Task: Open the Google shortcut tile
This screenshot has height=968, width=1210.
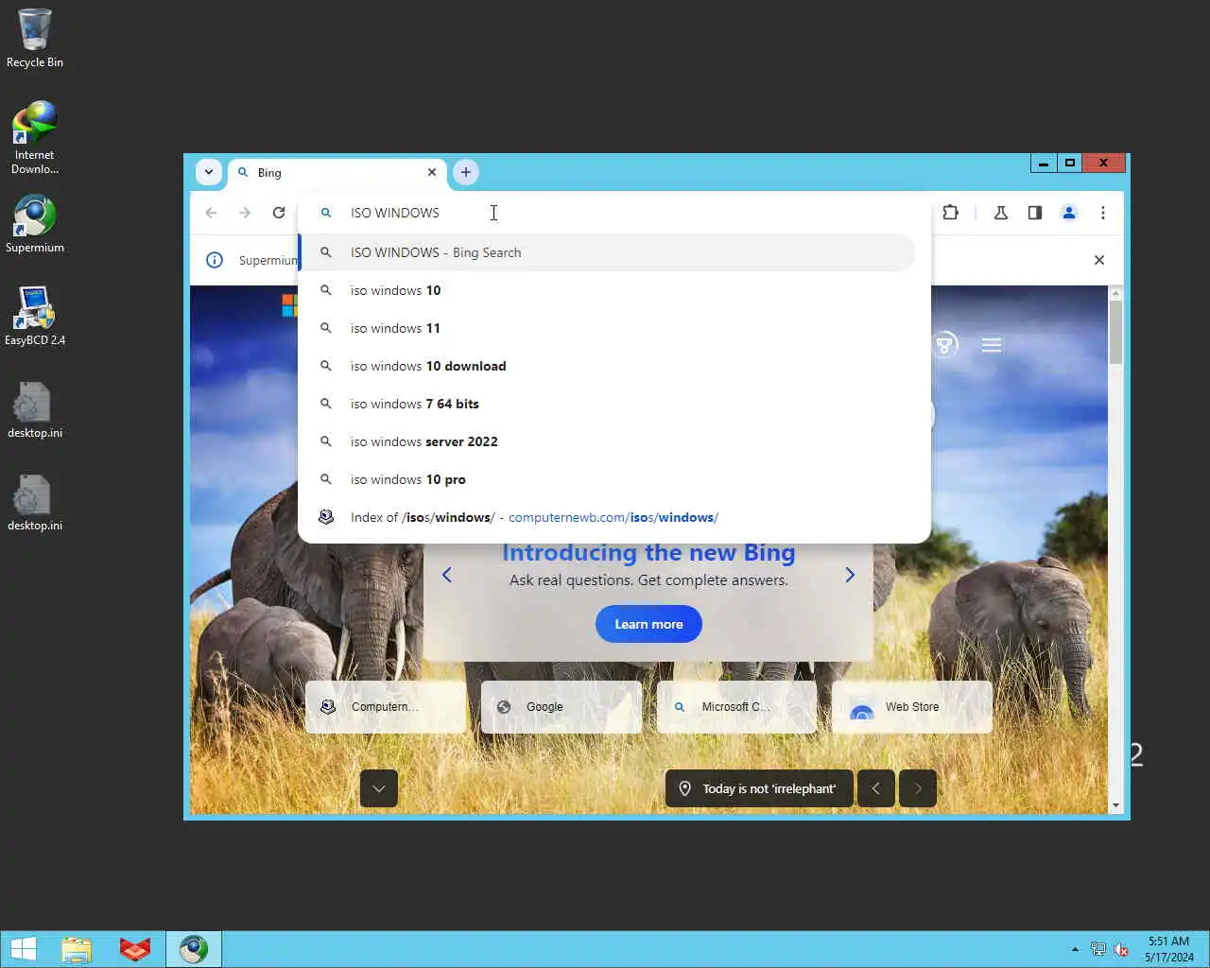Action: click(562, 707)
